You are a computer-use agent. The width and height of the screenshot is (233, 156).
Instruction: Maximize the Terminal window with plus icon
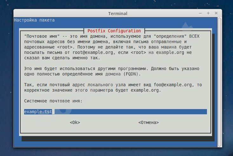208,13
